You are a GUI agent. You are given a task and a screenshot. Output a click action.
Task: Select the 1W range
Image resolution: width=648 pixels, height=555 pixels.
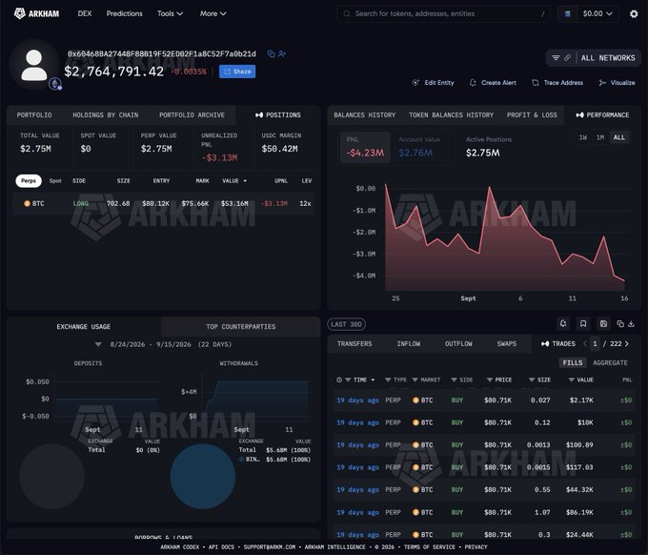(582, 137)
